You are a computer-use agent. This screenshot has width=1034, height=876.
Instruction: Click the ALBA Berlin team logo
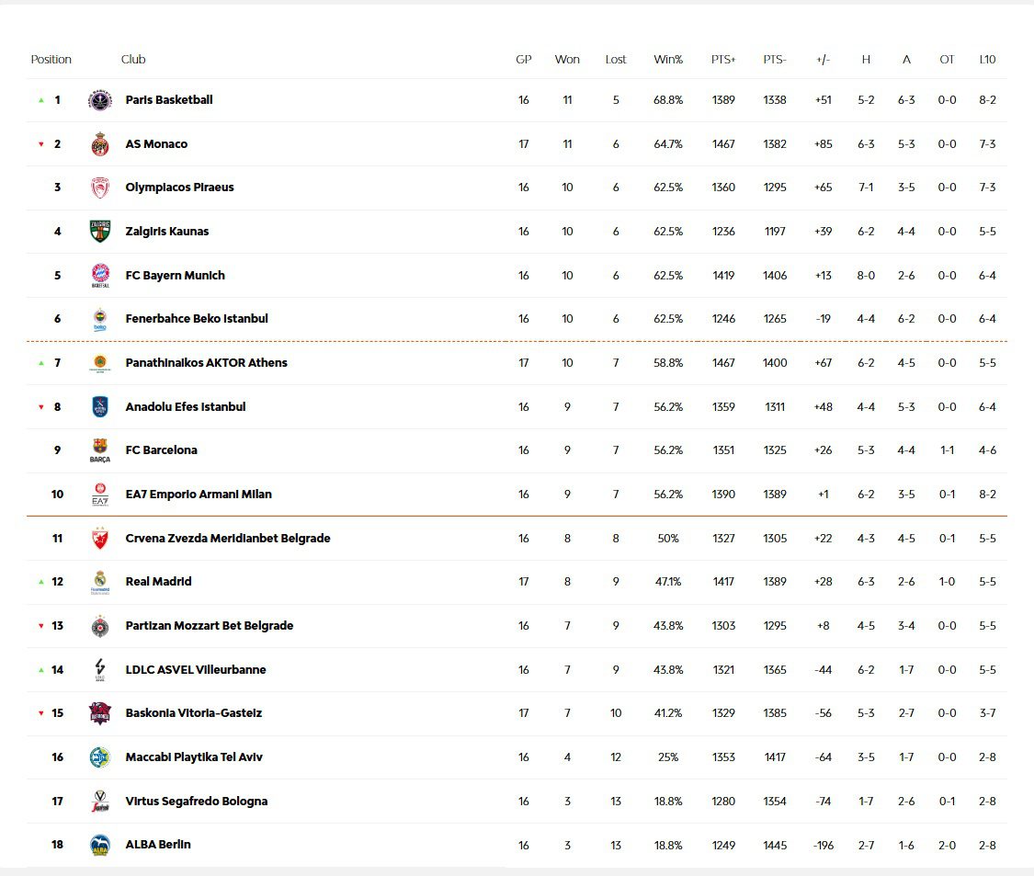pyautogui.click(x=99, y=844)
